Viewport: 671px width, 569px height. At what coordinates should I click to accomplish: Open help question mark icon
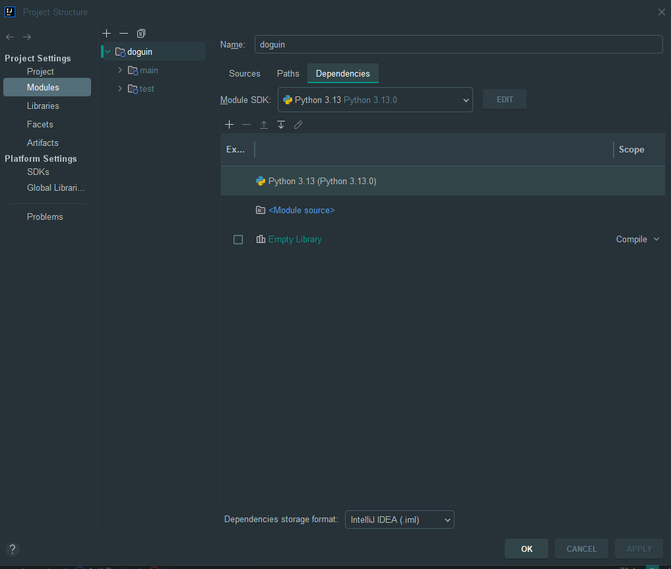pos(13,549)
